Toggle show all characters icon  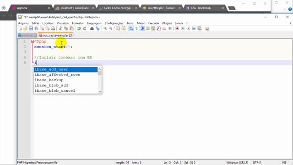(x=136, y=28)
